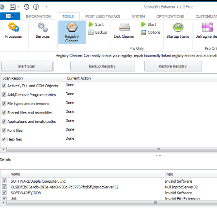Click the information circle icon
The width and height of the screenshot is (217, 208).
[36, 7]
